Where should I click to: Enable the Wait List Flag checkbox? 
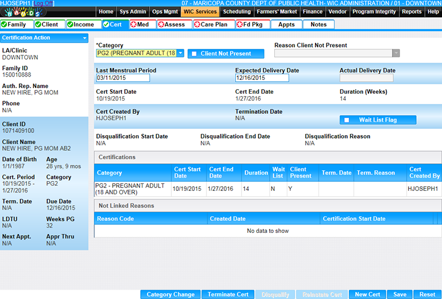pos(347,120)
